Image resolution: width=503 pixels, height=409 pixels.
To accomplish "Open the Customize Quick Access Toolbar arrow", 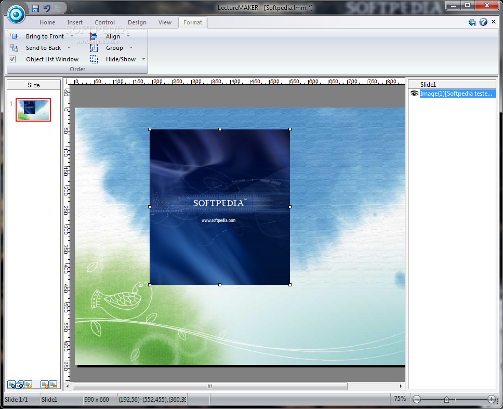I will click(72, 9).
